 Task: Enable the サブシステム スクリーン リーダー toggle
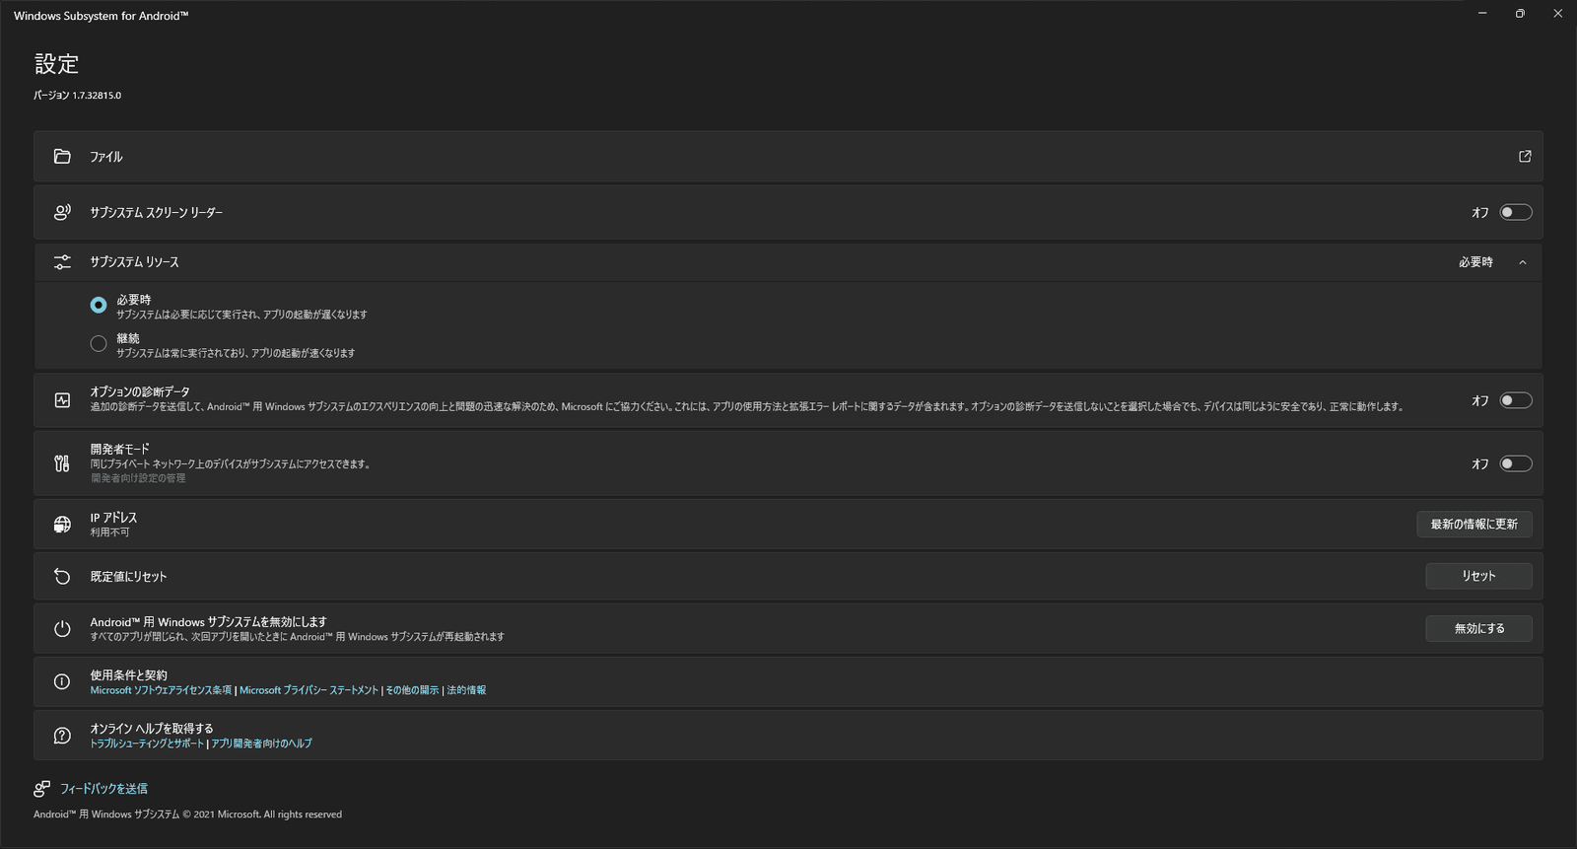click(1515, 212)
